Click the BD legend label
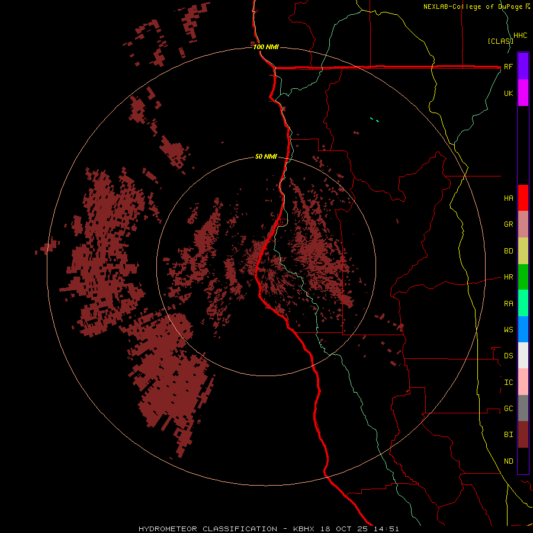533x533 pixels. point(509,251)
